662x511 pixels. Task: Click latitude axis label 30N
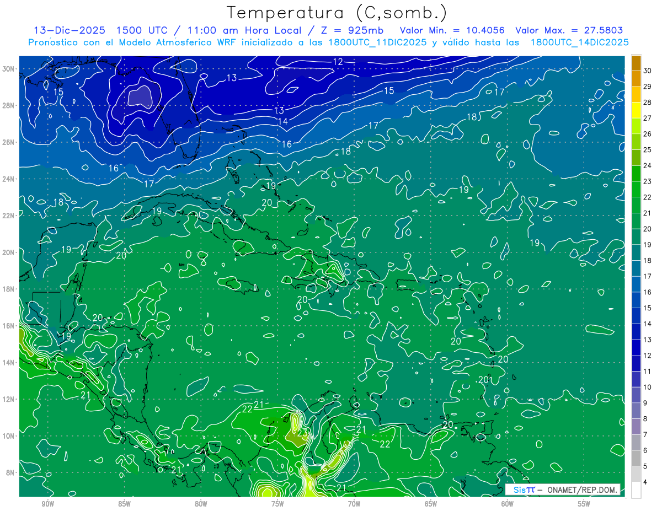pyautogui.click(x=9, y=69)
